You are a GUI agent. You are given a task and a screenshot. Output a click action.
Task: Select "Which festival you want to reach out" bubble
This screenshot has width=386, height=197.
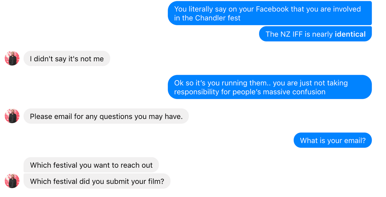(x=91, y=165)
